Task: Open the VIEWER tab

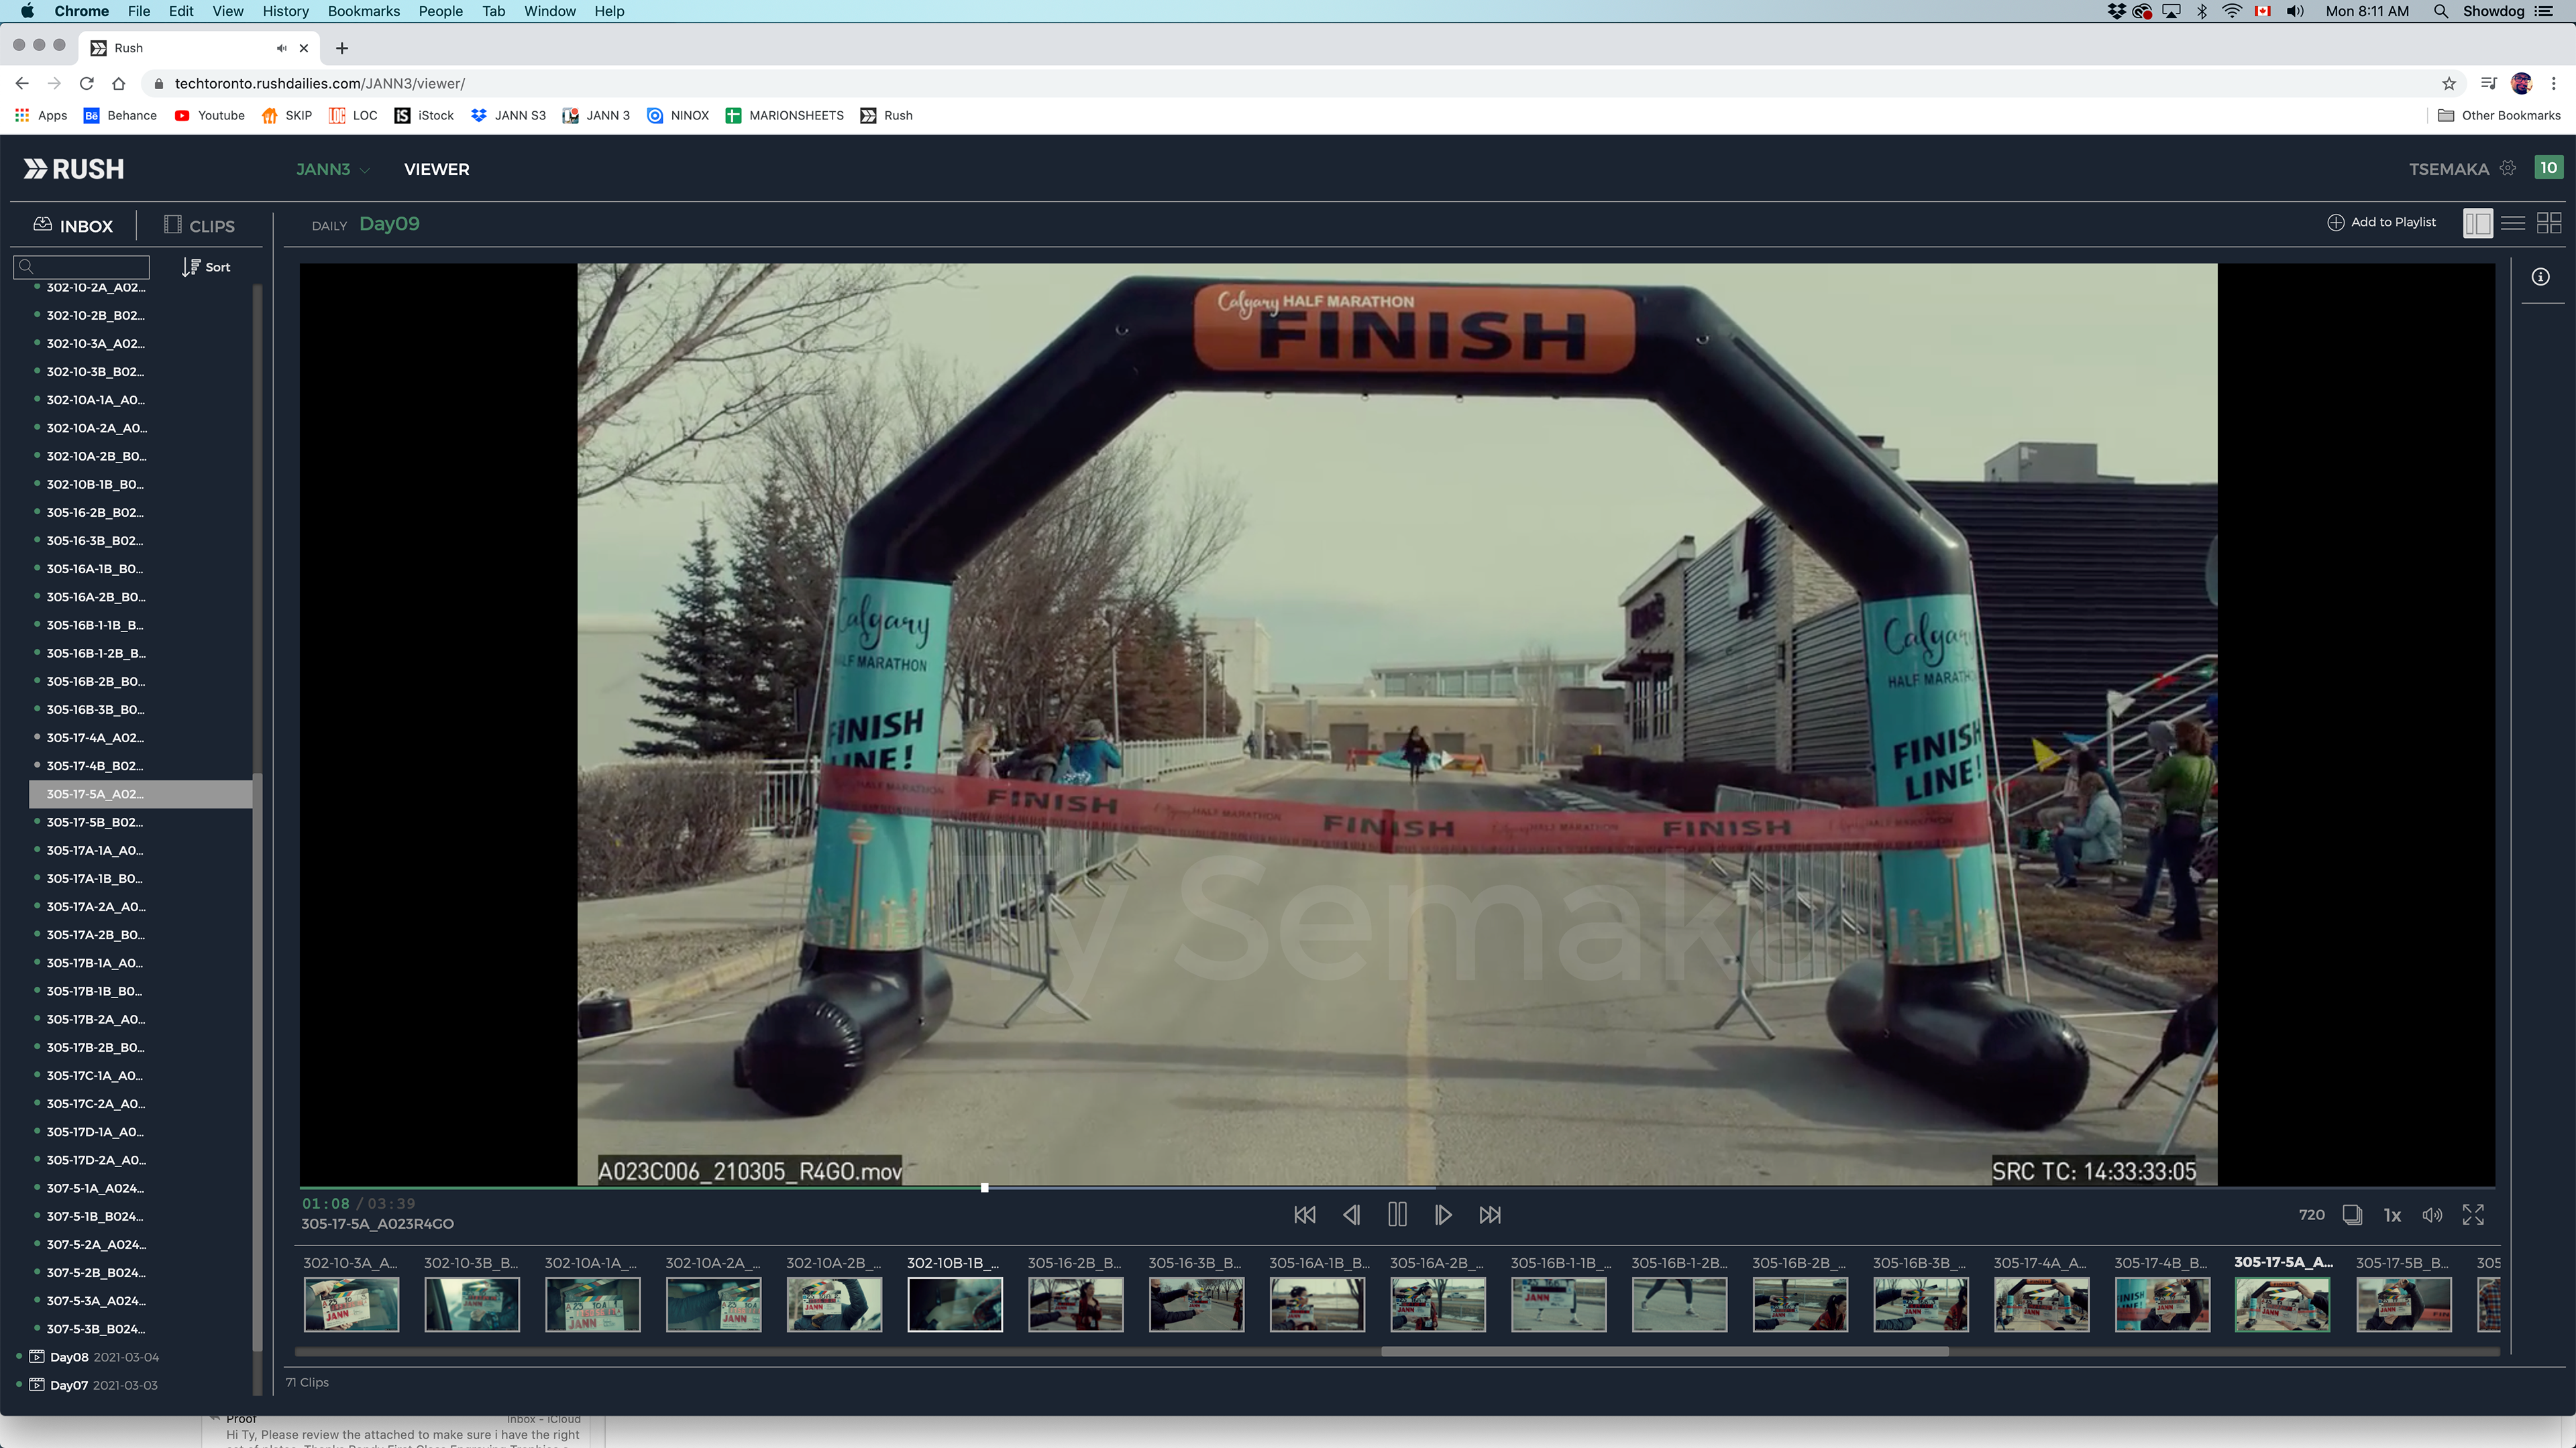Action: [x=436, y=169]
